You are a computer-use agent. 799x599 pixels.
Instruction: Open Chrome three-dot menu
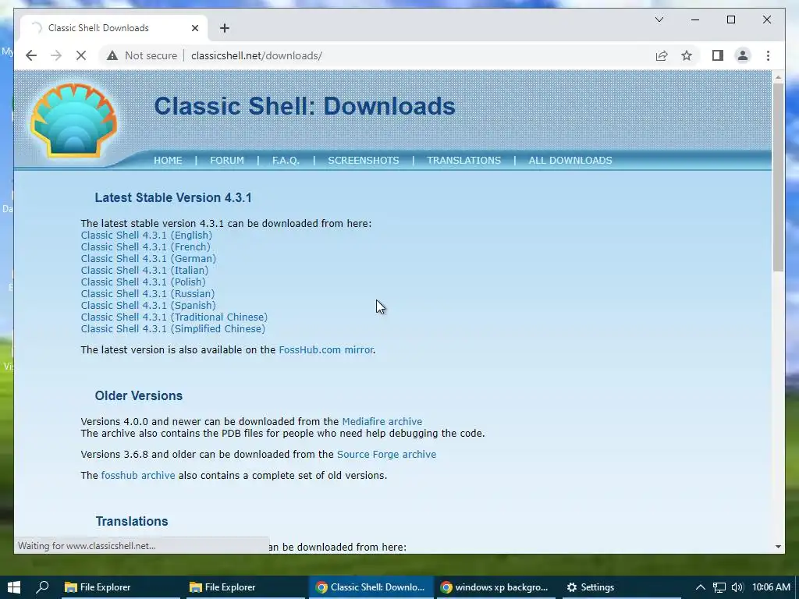[768, 55]
